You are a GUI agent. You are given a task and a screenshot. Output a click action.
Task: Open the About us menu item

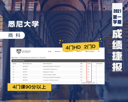(x=79, y=51)
